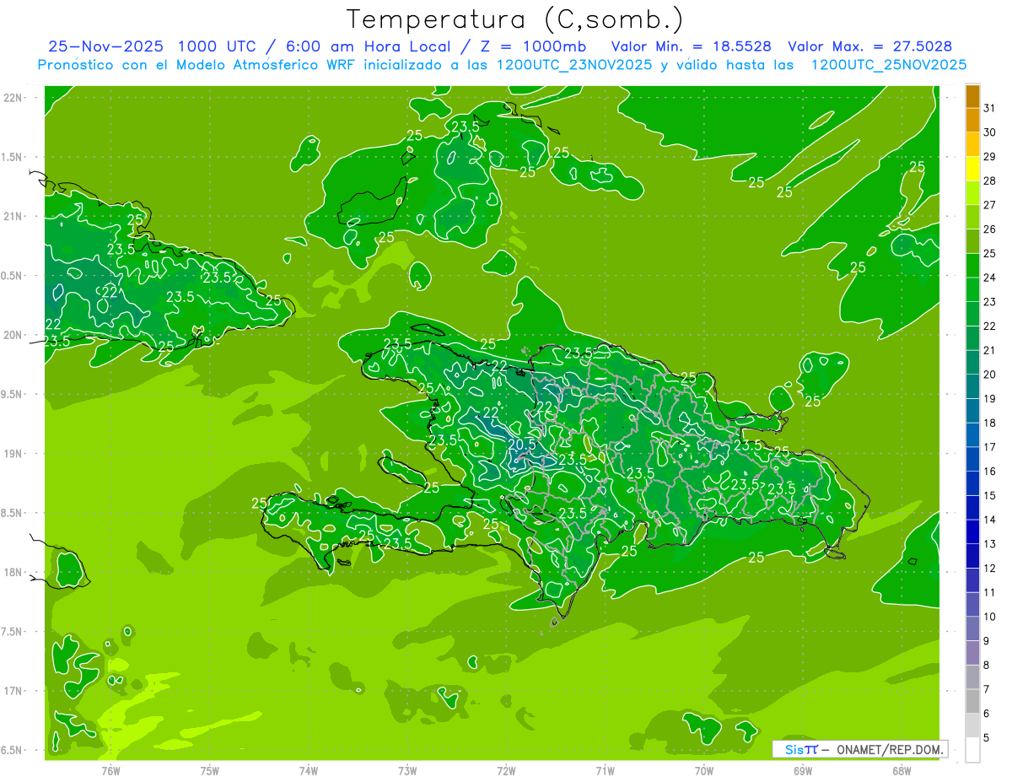
Task: Click the '73W' longitude axis label
Action: click(x=407, y=771)
